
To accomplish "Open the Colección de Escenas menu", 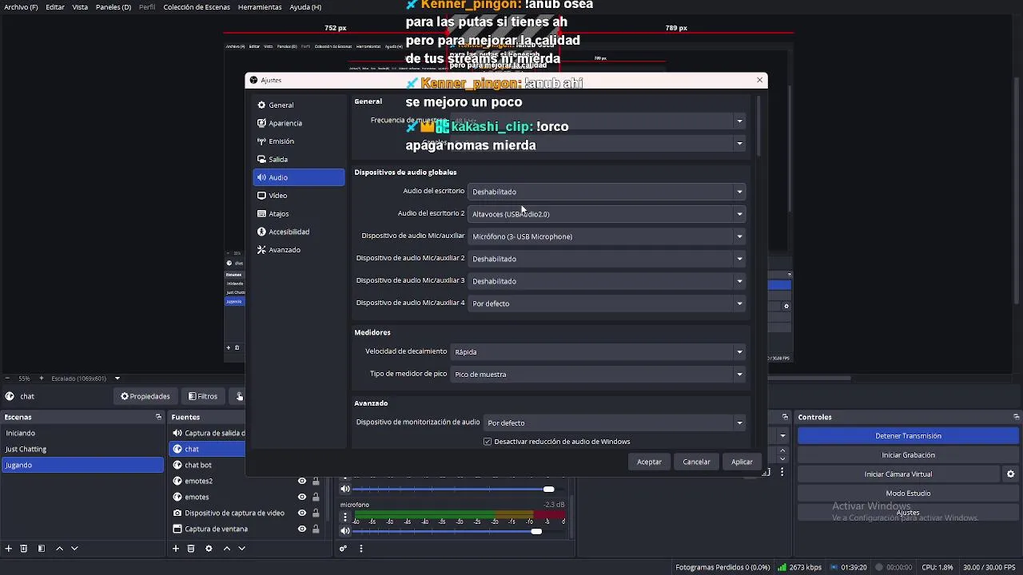I will (197, 7).
